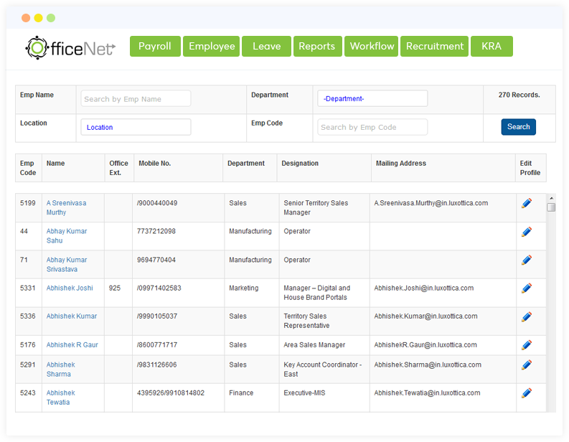569x442 pixels.
Task: Open A Sreenivasa Murthy employee link
Action: [x=67, y=207]
